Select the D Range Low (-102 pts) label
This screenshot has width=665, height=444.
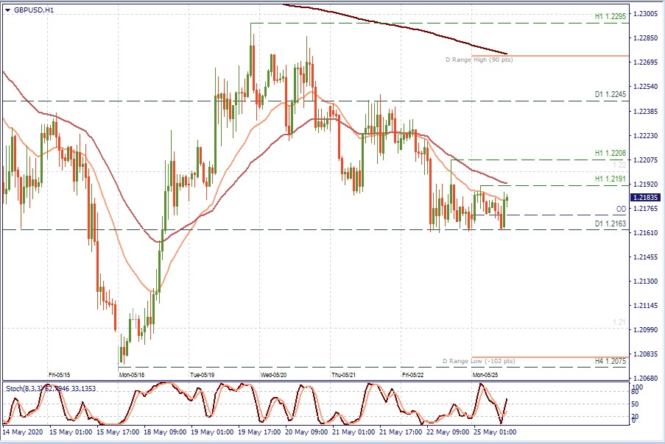point(478,362)
